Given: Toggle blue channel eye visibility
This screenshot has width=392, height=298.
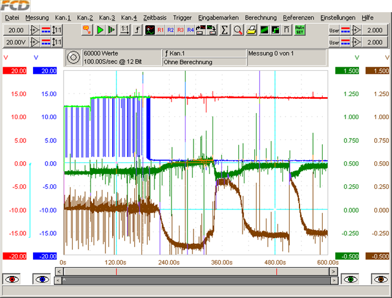Looking at the screenshot, I should click(42, 279).
